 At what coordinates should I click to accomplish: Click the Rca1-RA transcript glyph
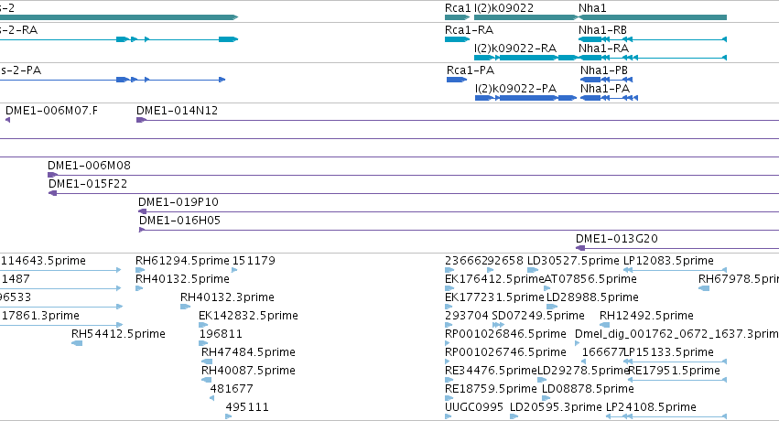[x=457, y=39]
